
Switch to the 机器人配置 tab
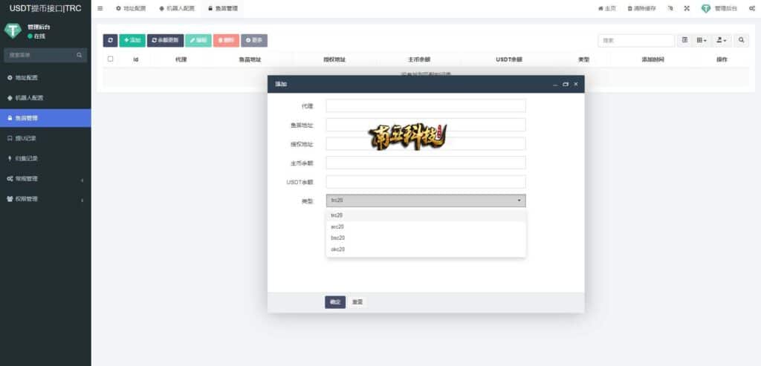177,8
